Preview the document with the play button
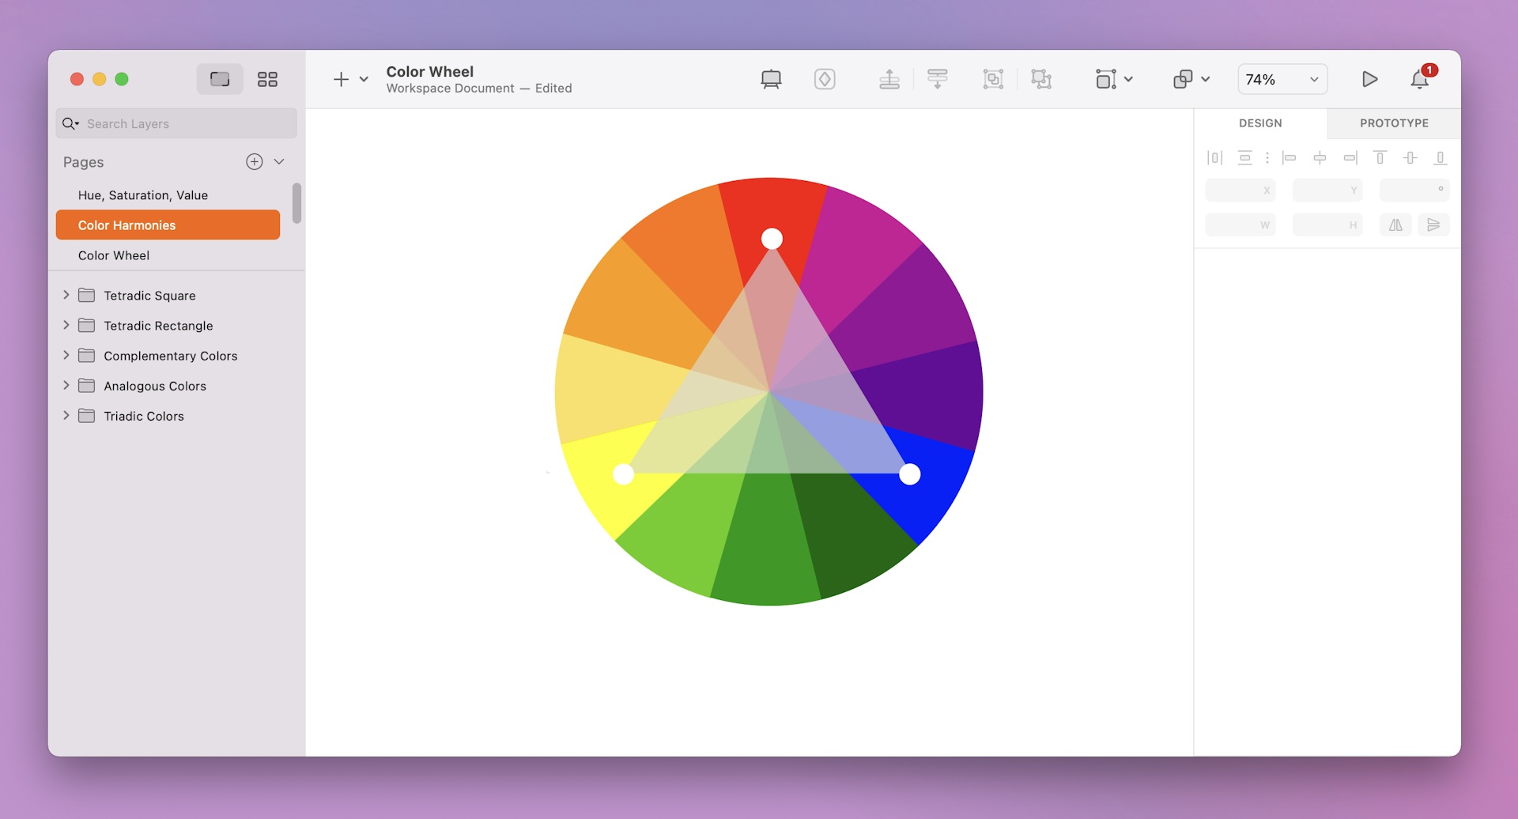Image resolution: width=1518 pixels, height=819 pixels. [1370, 79]
